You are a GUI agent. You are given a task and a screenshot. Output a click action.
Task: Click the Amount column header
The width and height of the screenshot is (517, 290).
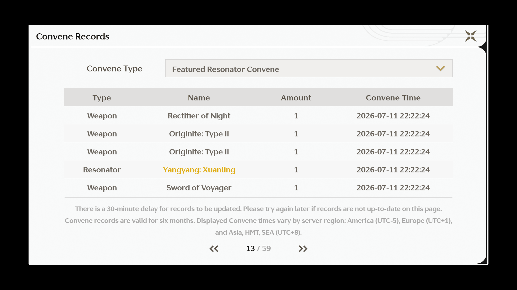[296, 98]
